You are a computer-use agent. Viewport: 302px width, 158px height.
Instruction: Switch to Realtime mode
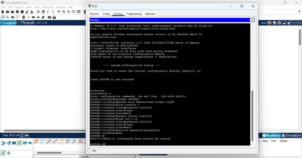271,135
